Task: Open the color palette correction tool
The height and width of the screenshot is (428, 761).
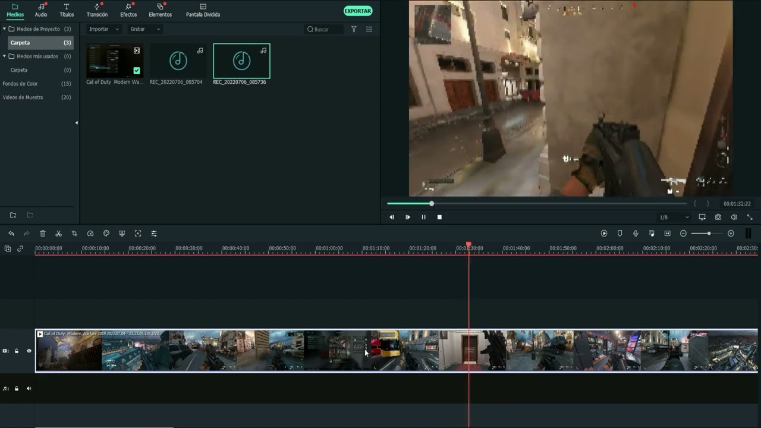Action: click(106, 234)
